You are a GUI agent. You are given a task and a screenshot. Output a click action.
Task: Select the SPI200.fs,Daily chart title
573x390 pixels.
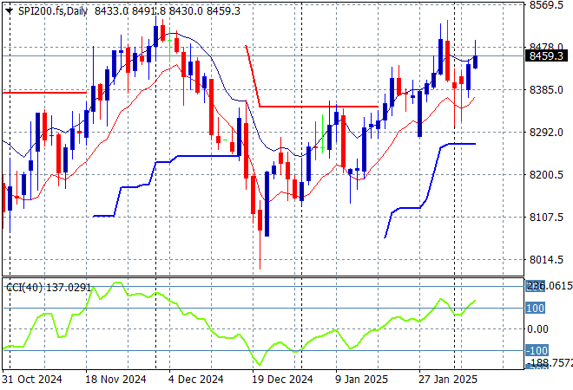(x=53, y=11)
